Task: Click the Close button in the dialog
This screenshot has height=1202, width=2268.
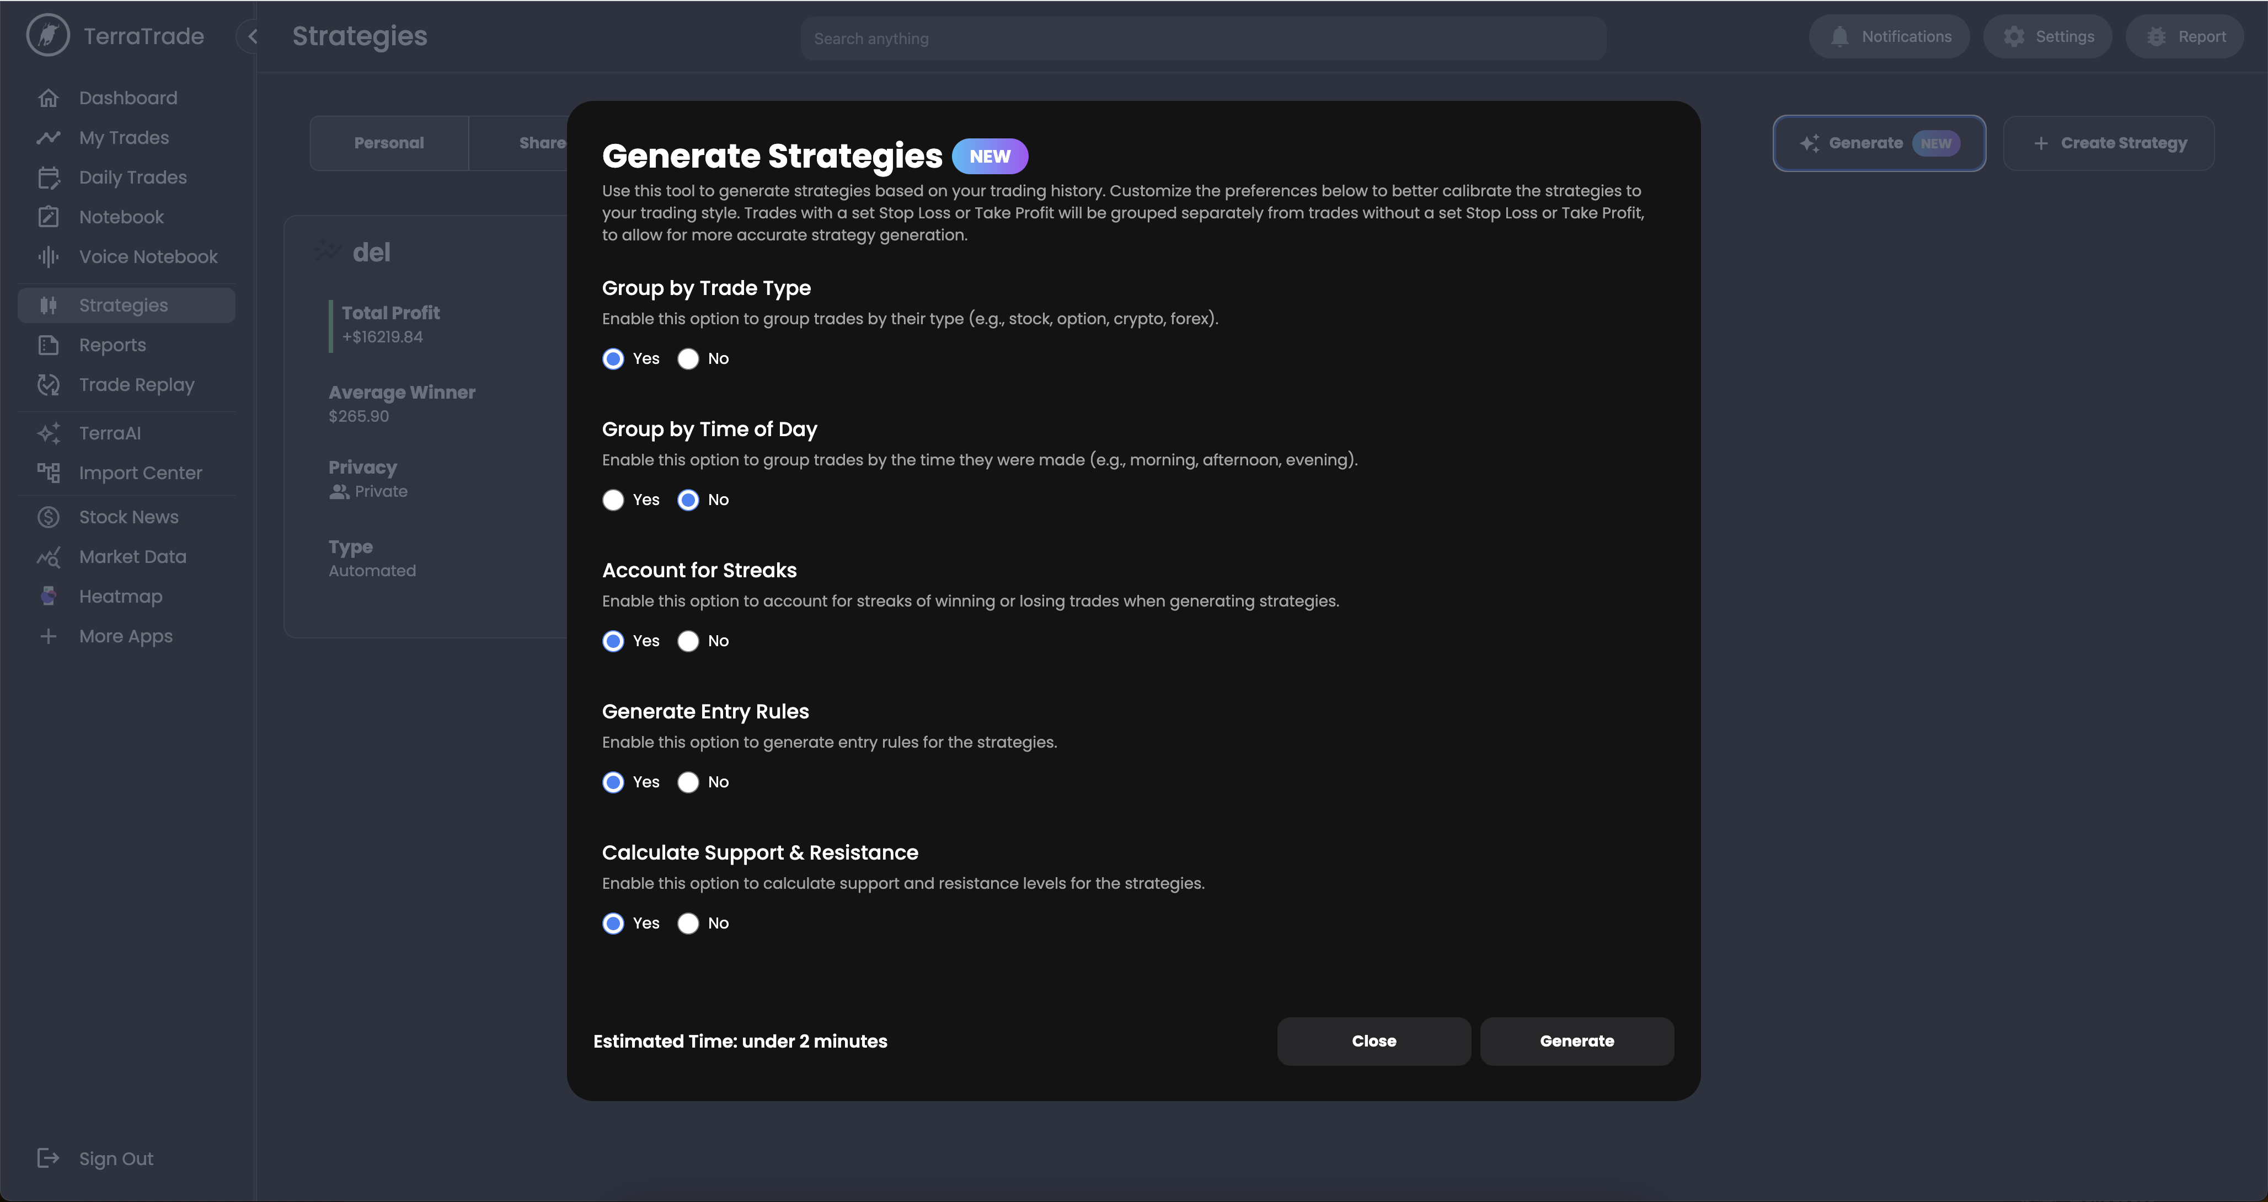Action: [1373, 1042]
